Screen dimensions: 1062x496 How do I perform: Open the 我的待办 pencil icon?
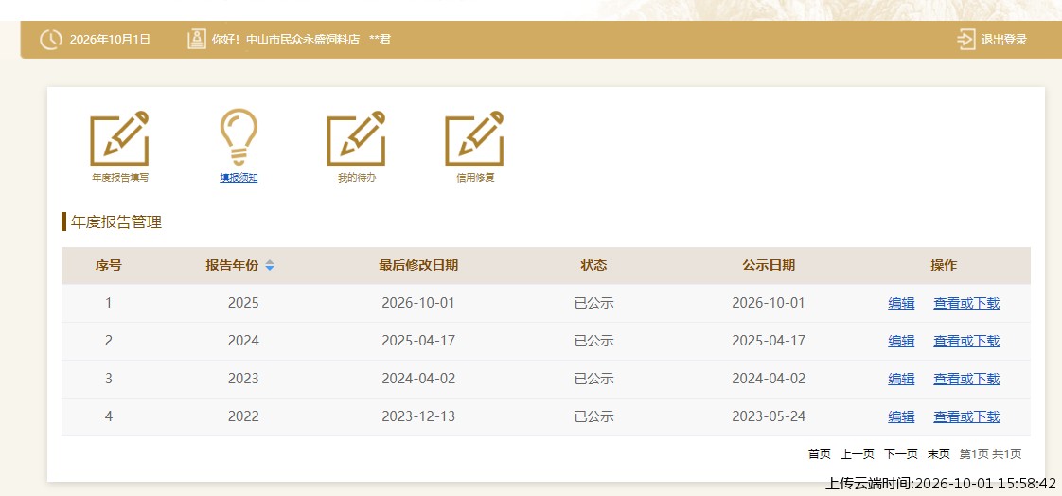pos(356,138)
